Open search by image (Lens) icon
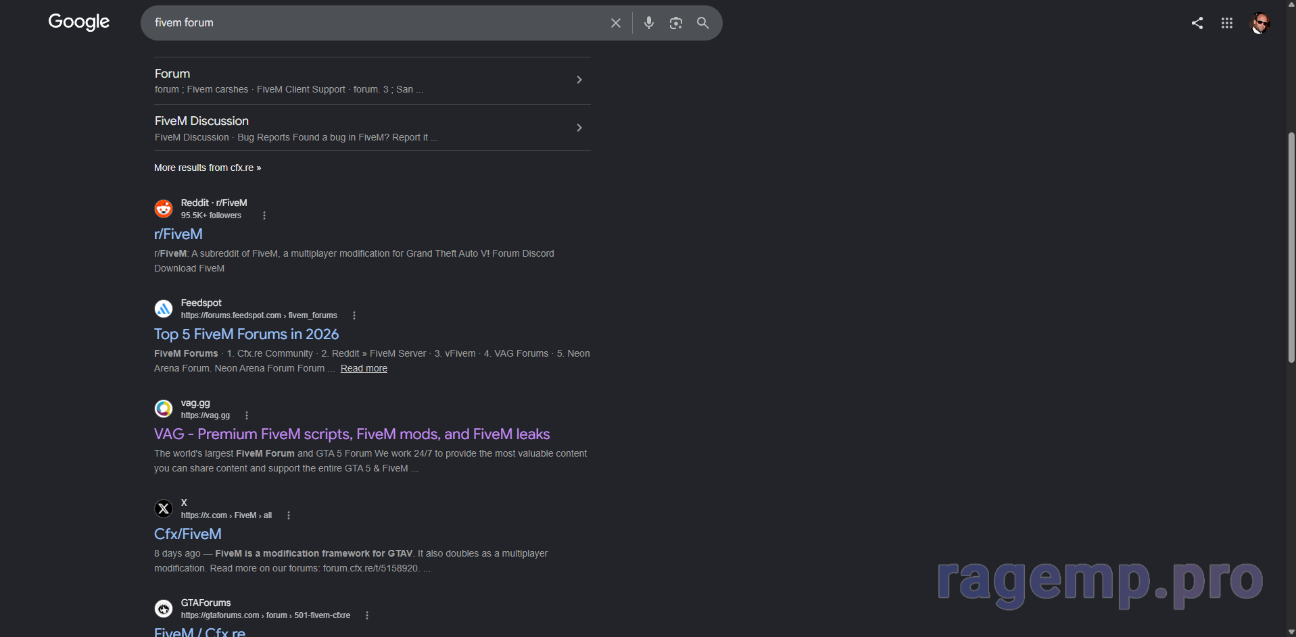The width and height of the screenshot is (1296, 637). [676, 23]
